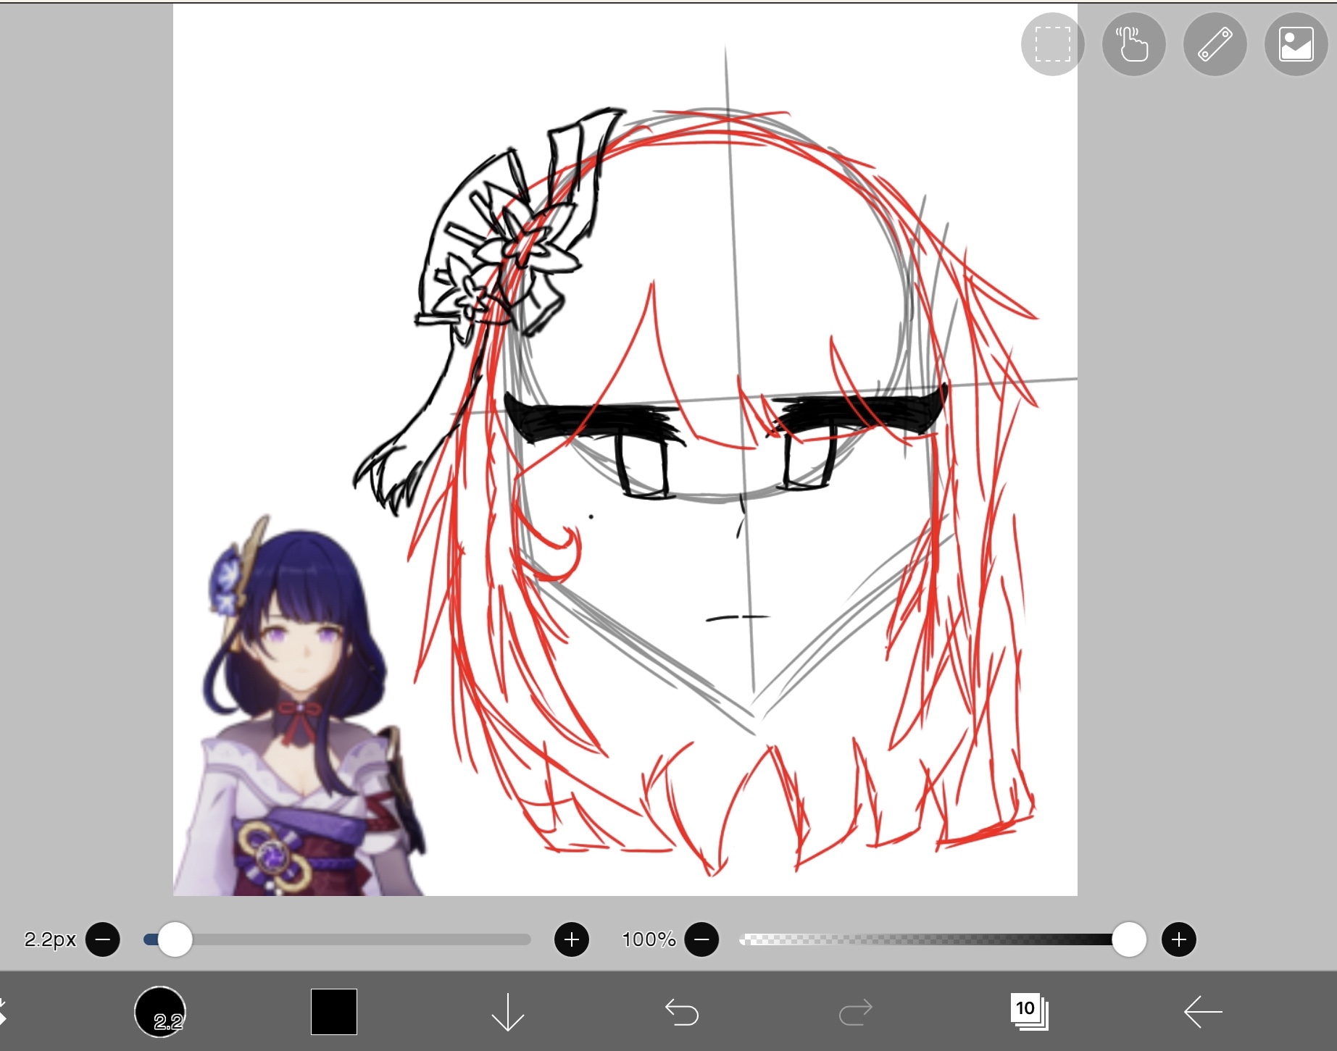
Task: Increase opacity with the plus button
Action: pos(1179,939)
